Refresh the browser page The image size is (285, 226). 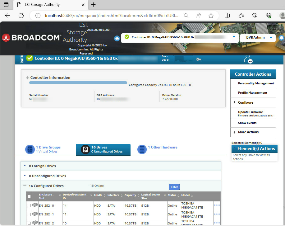[21, 16]
